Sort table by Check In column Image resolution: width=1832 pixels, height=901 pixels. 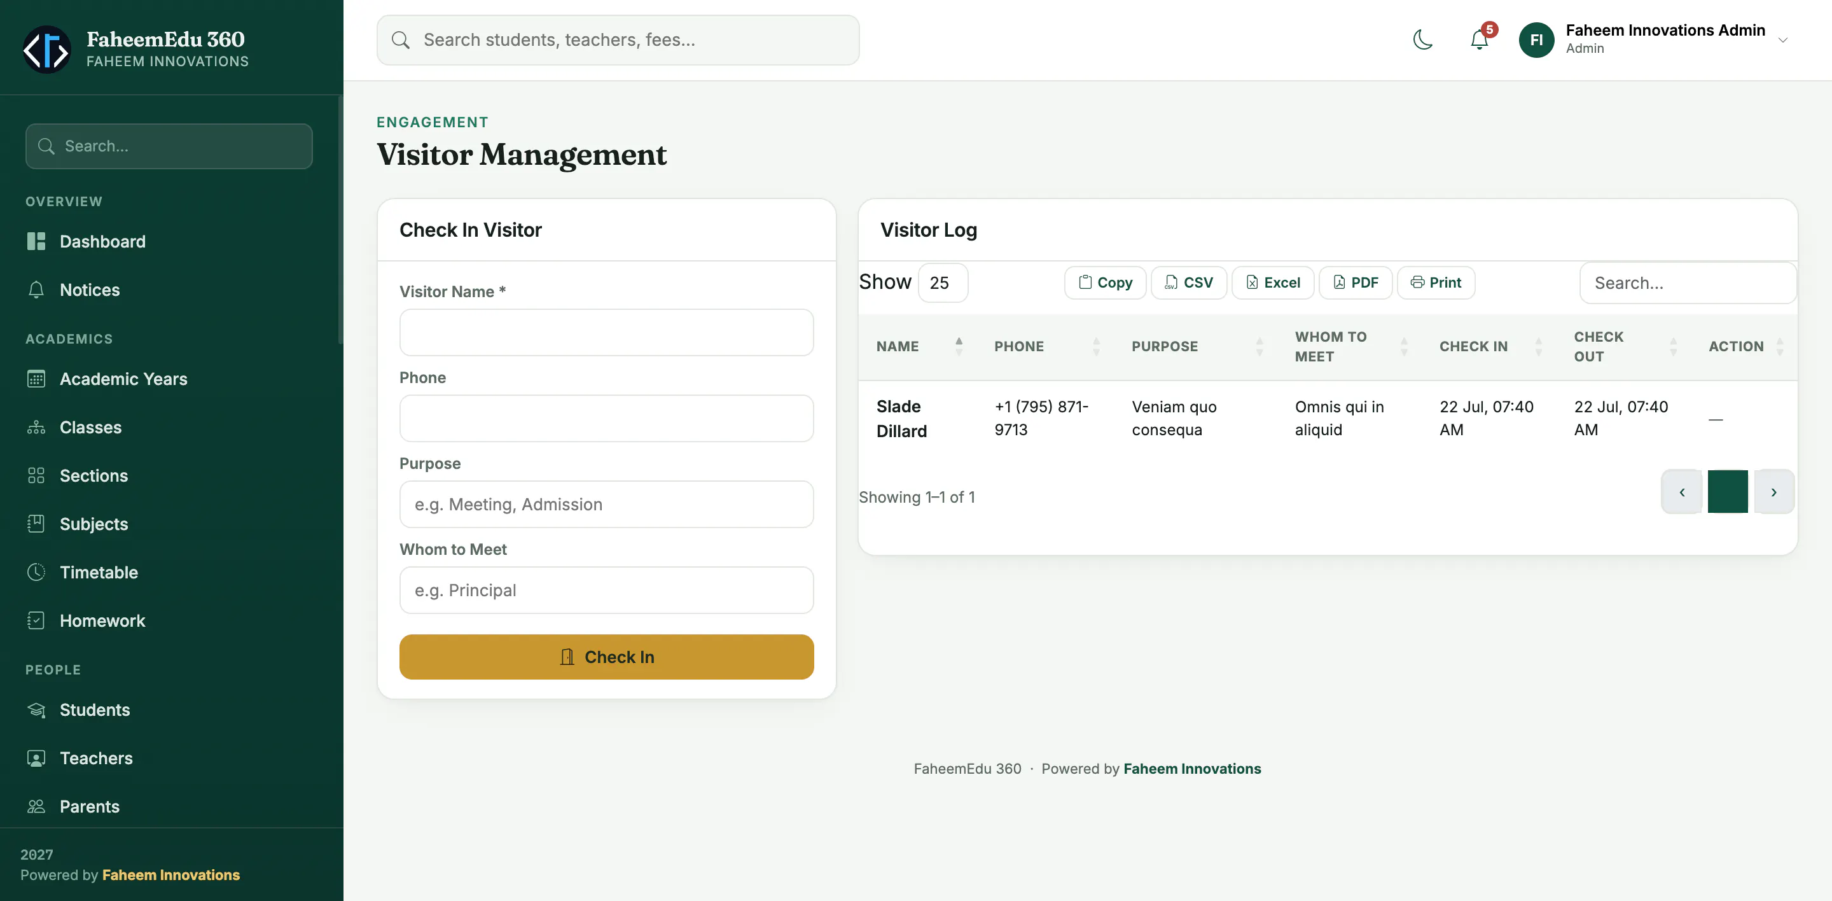(x=1489, y=346)
